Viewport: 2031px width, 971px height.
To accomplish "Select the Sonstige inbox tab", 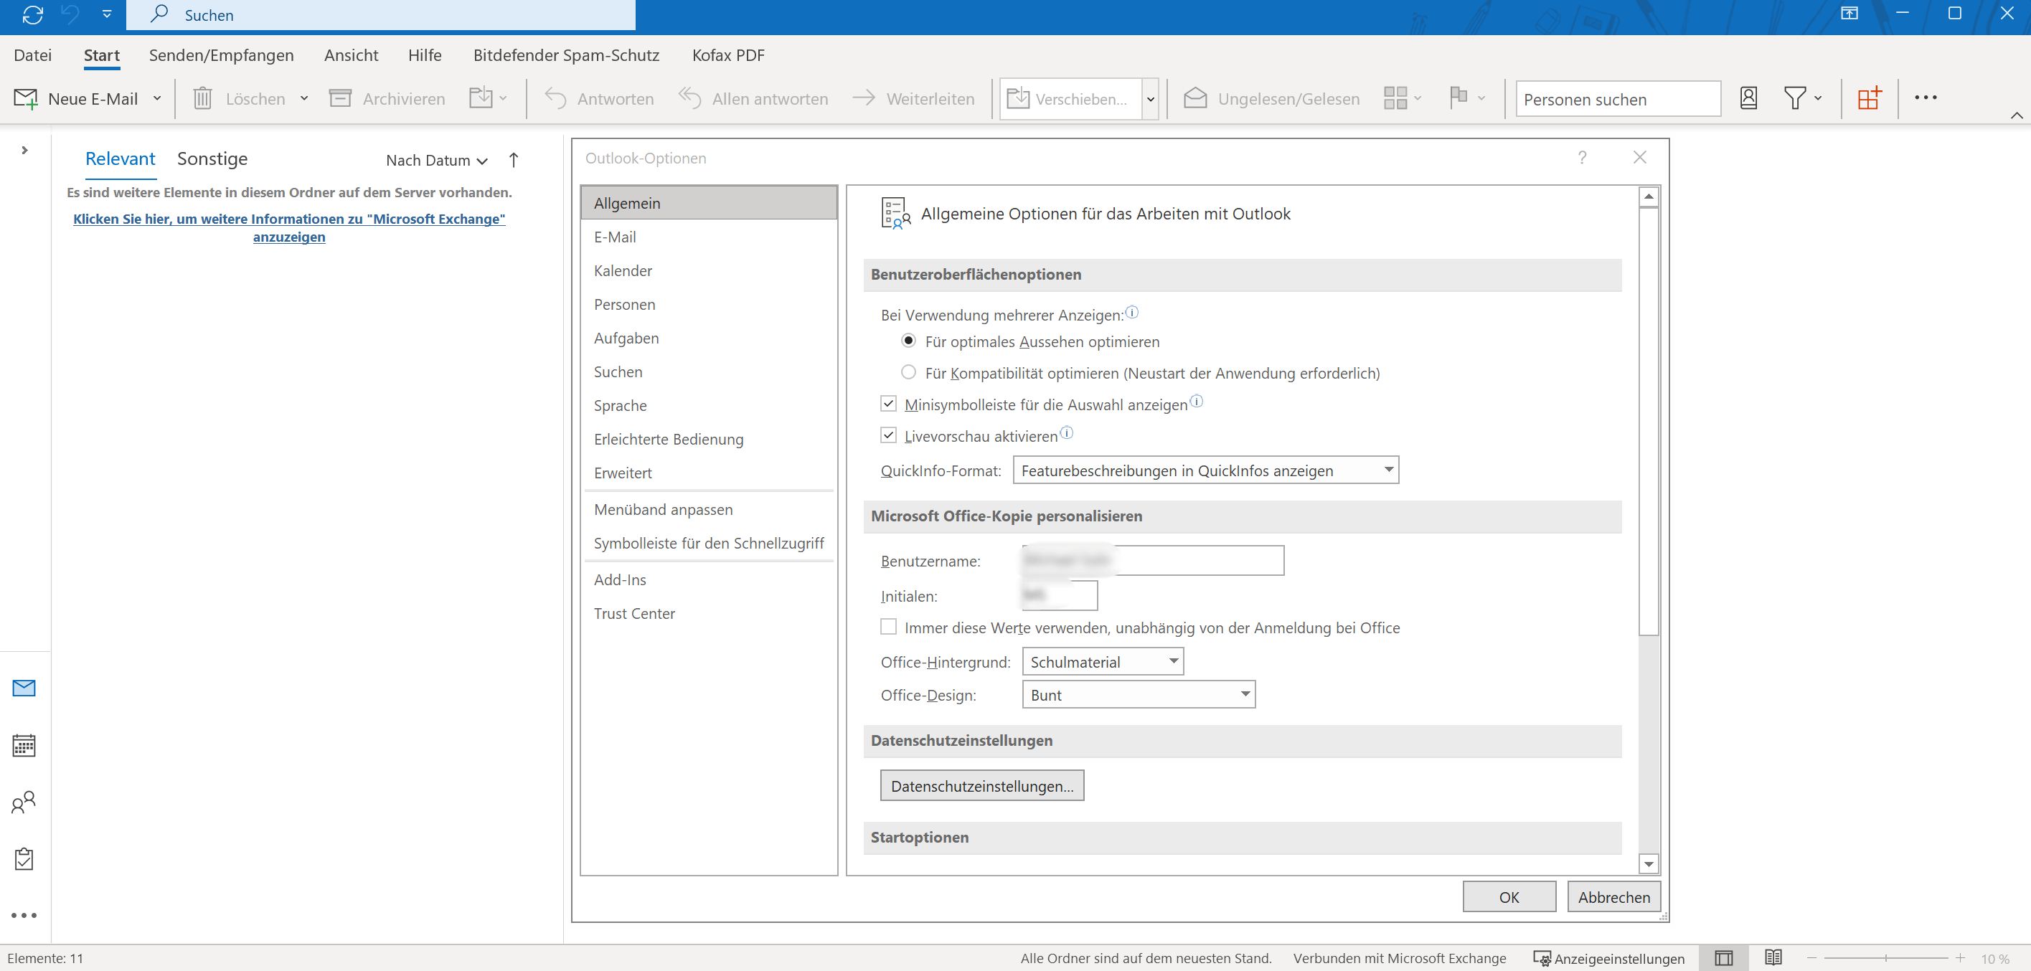I will coord(212,158).
